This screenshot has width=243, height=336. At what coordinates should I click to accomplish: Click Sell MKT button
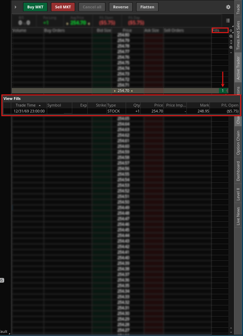click(x=63, y=7)
